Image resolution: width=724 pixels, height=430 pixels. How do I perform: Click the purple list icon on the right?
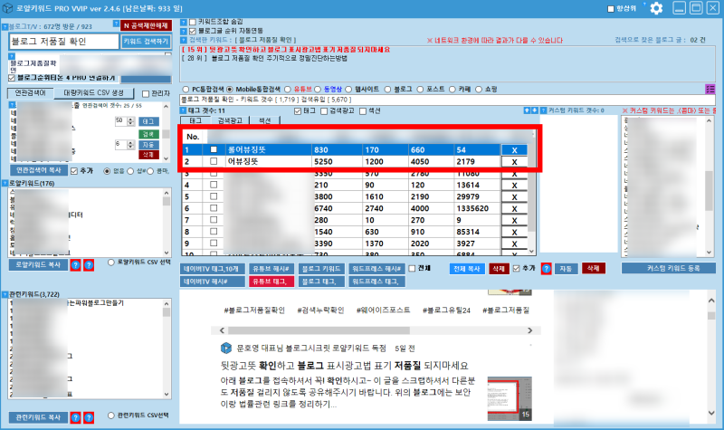point(710,89)
